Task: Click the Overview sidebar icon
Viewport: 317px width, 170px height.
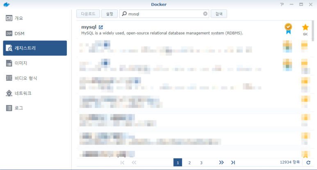Action: [x=9, y=18]
